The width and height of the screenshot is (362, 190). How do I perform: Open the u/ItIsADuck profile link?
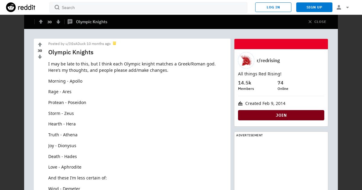tap(75, 44)
